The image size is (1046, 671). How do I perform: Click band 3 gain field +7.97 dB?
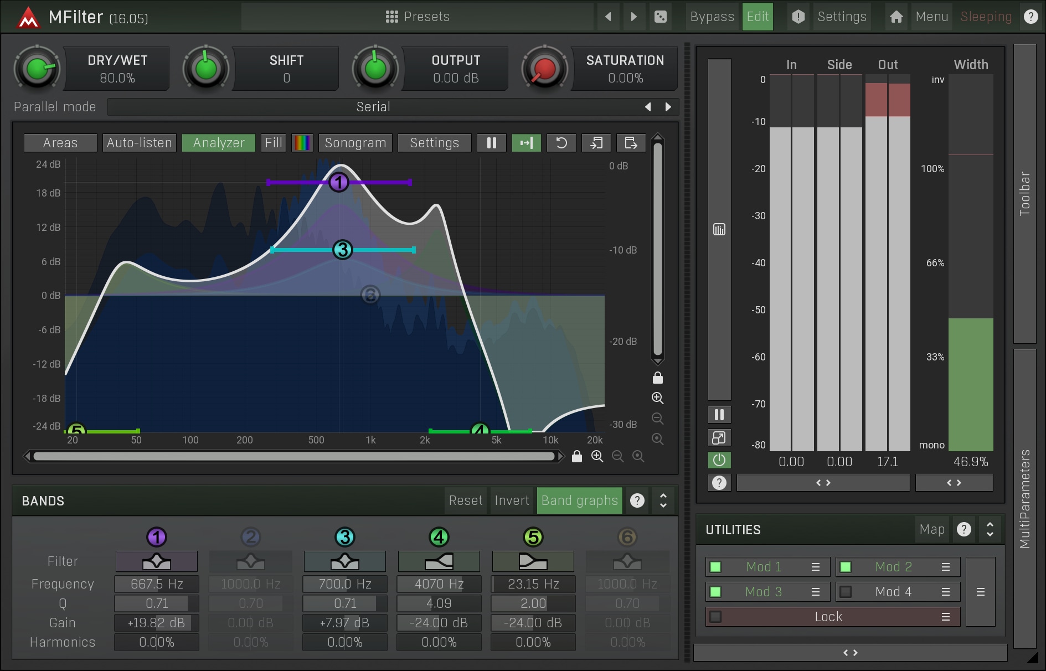(345, 623)
